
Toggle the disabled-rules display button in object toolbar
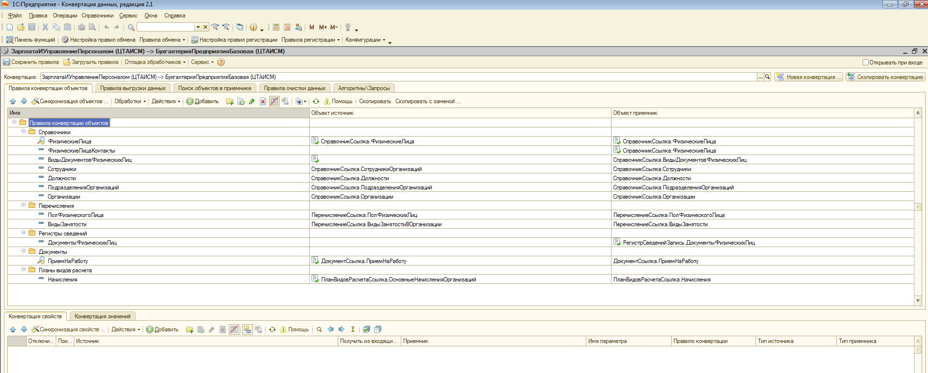[x=274, y=101]
